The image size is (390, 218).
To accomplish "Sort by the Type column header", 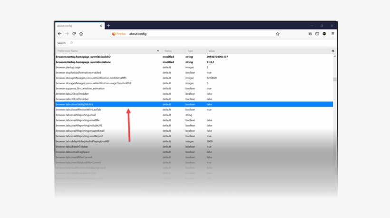I will [x=196, y=51].
